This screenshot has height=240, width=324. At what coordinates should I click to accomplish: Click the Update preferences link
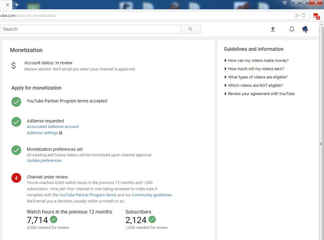(x=44, y=161)
